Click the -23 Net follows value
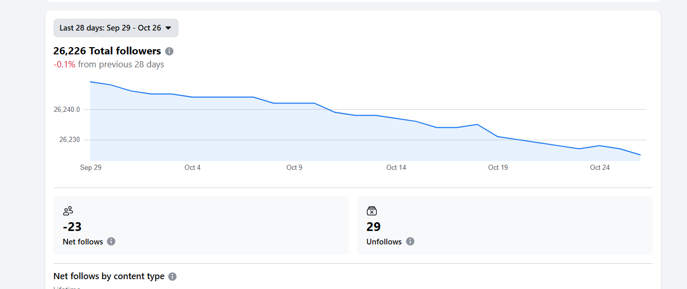 (x=72, y=227)
